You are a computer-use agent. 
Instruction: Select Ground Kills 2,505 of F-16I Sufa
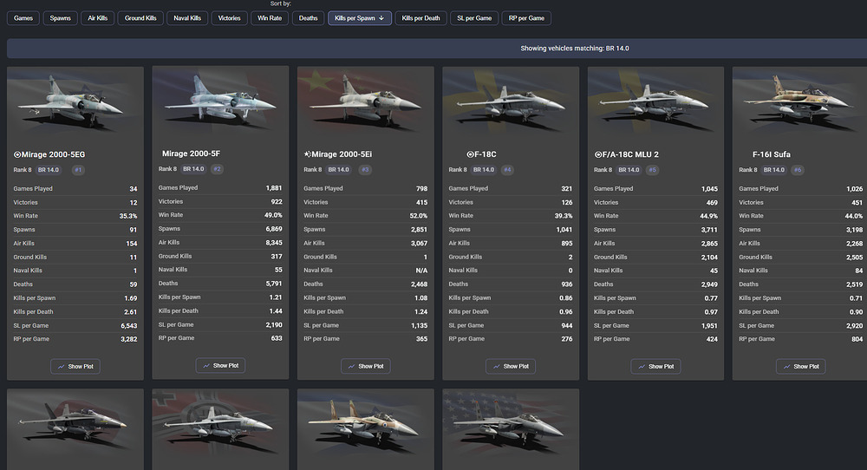[854, 258]
